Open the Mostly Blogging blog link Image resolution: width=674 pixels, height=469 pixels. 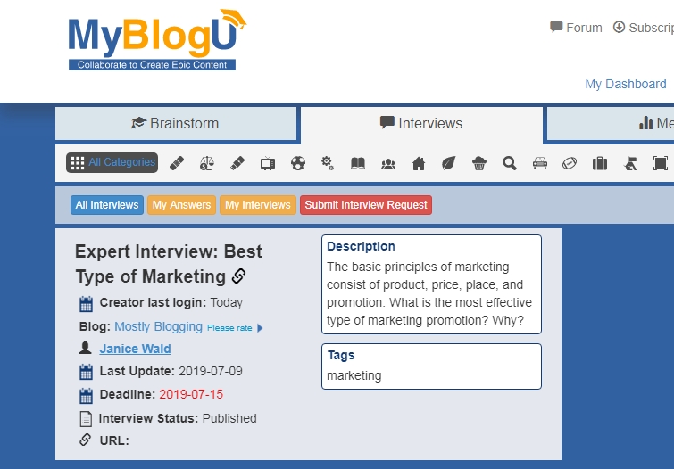(x=158, y=326)
